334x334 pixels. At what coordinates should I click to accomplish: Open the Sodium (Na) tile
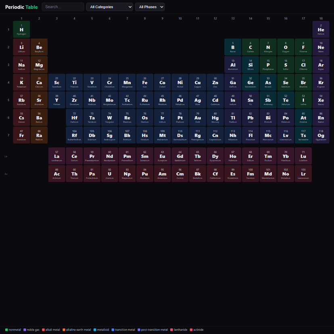pyautogui.click(x=21, y=65)
